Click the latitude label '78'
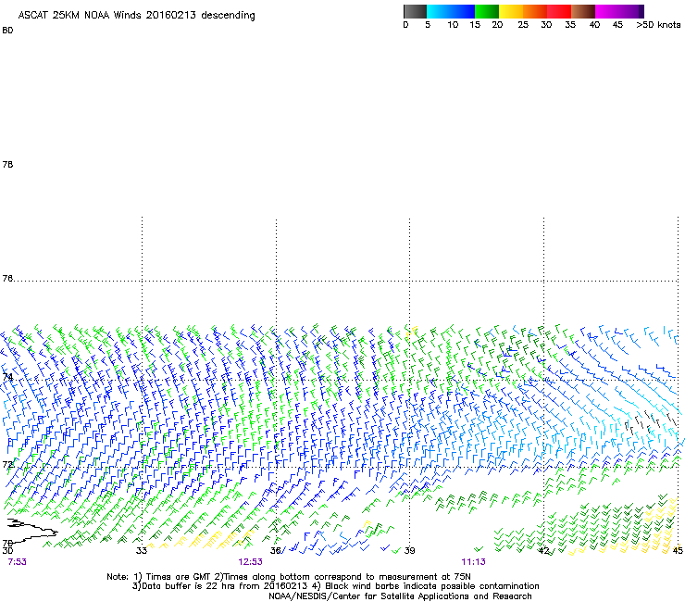The width and height of the screenshot is (685, 602). coord(7,164)
